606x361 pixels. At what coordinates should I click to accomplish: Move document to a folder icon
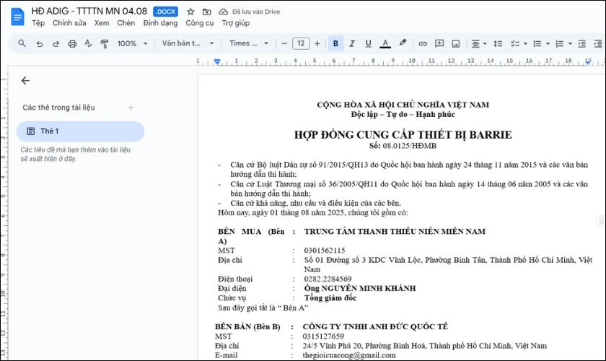pos(207,12)
